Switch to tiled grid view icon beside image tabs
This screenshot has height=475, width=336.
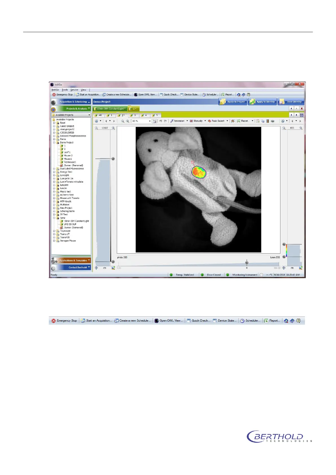302,115
